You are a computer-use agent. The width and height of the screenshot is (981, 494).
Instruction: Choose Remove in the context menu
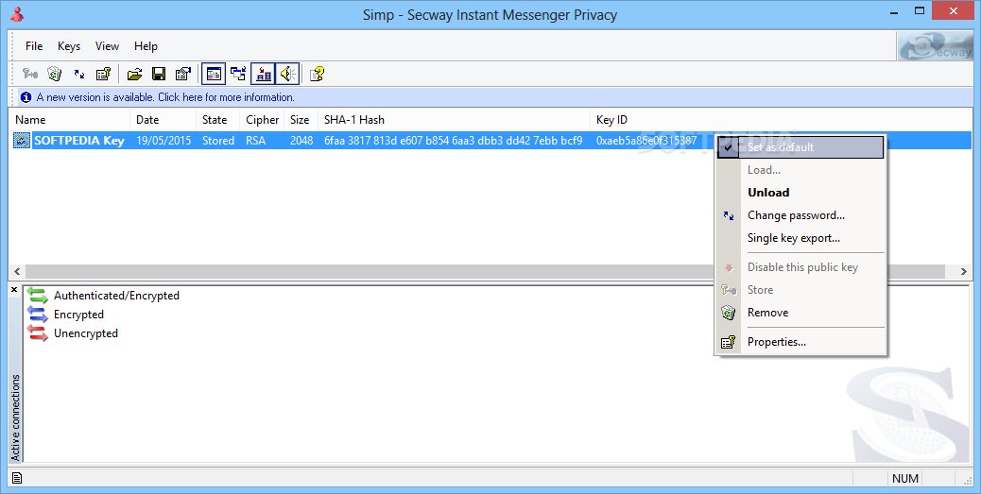tap(800, 313)
